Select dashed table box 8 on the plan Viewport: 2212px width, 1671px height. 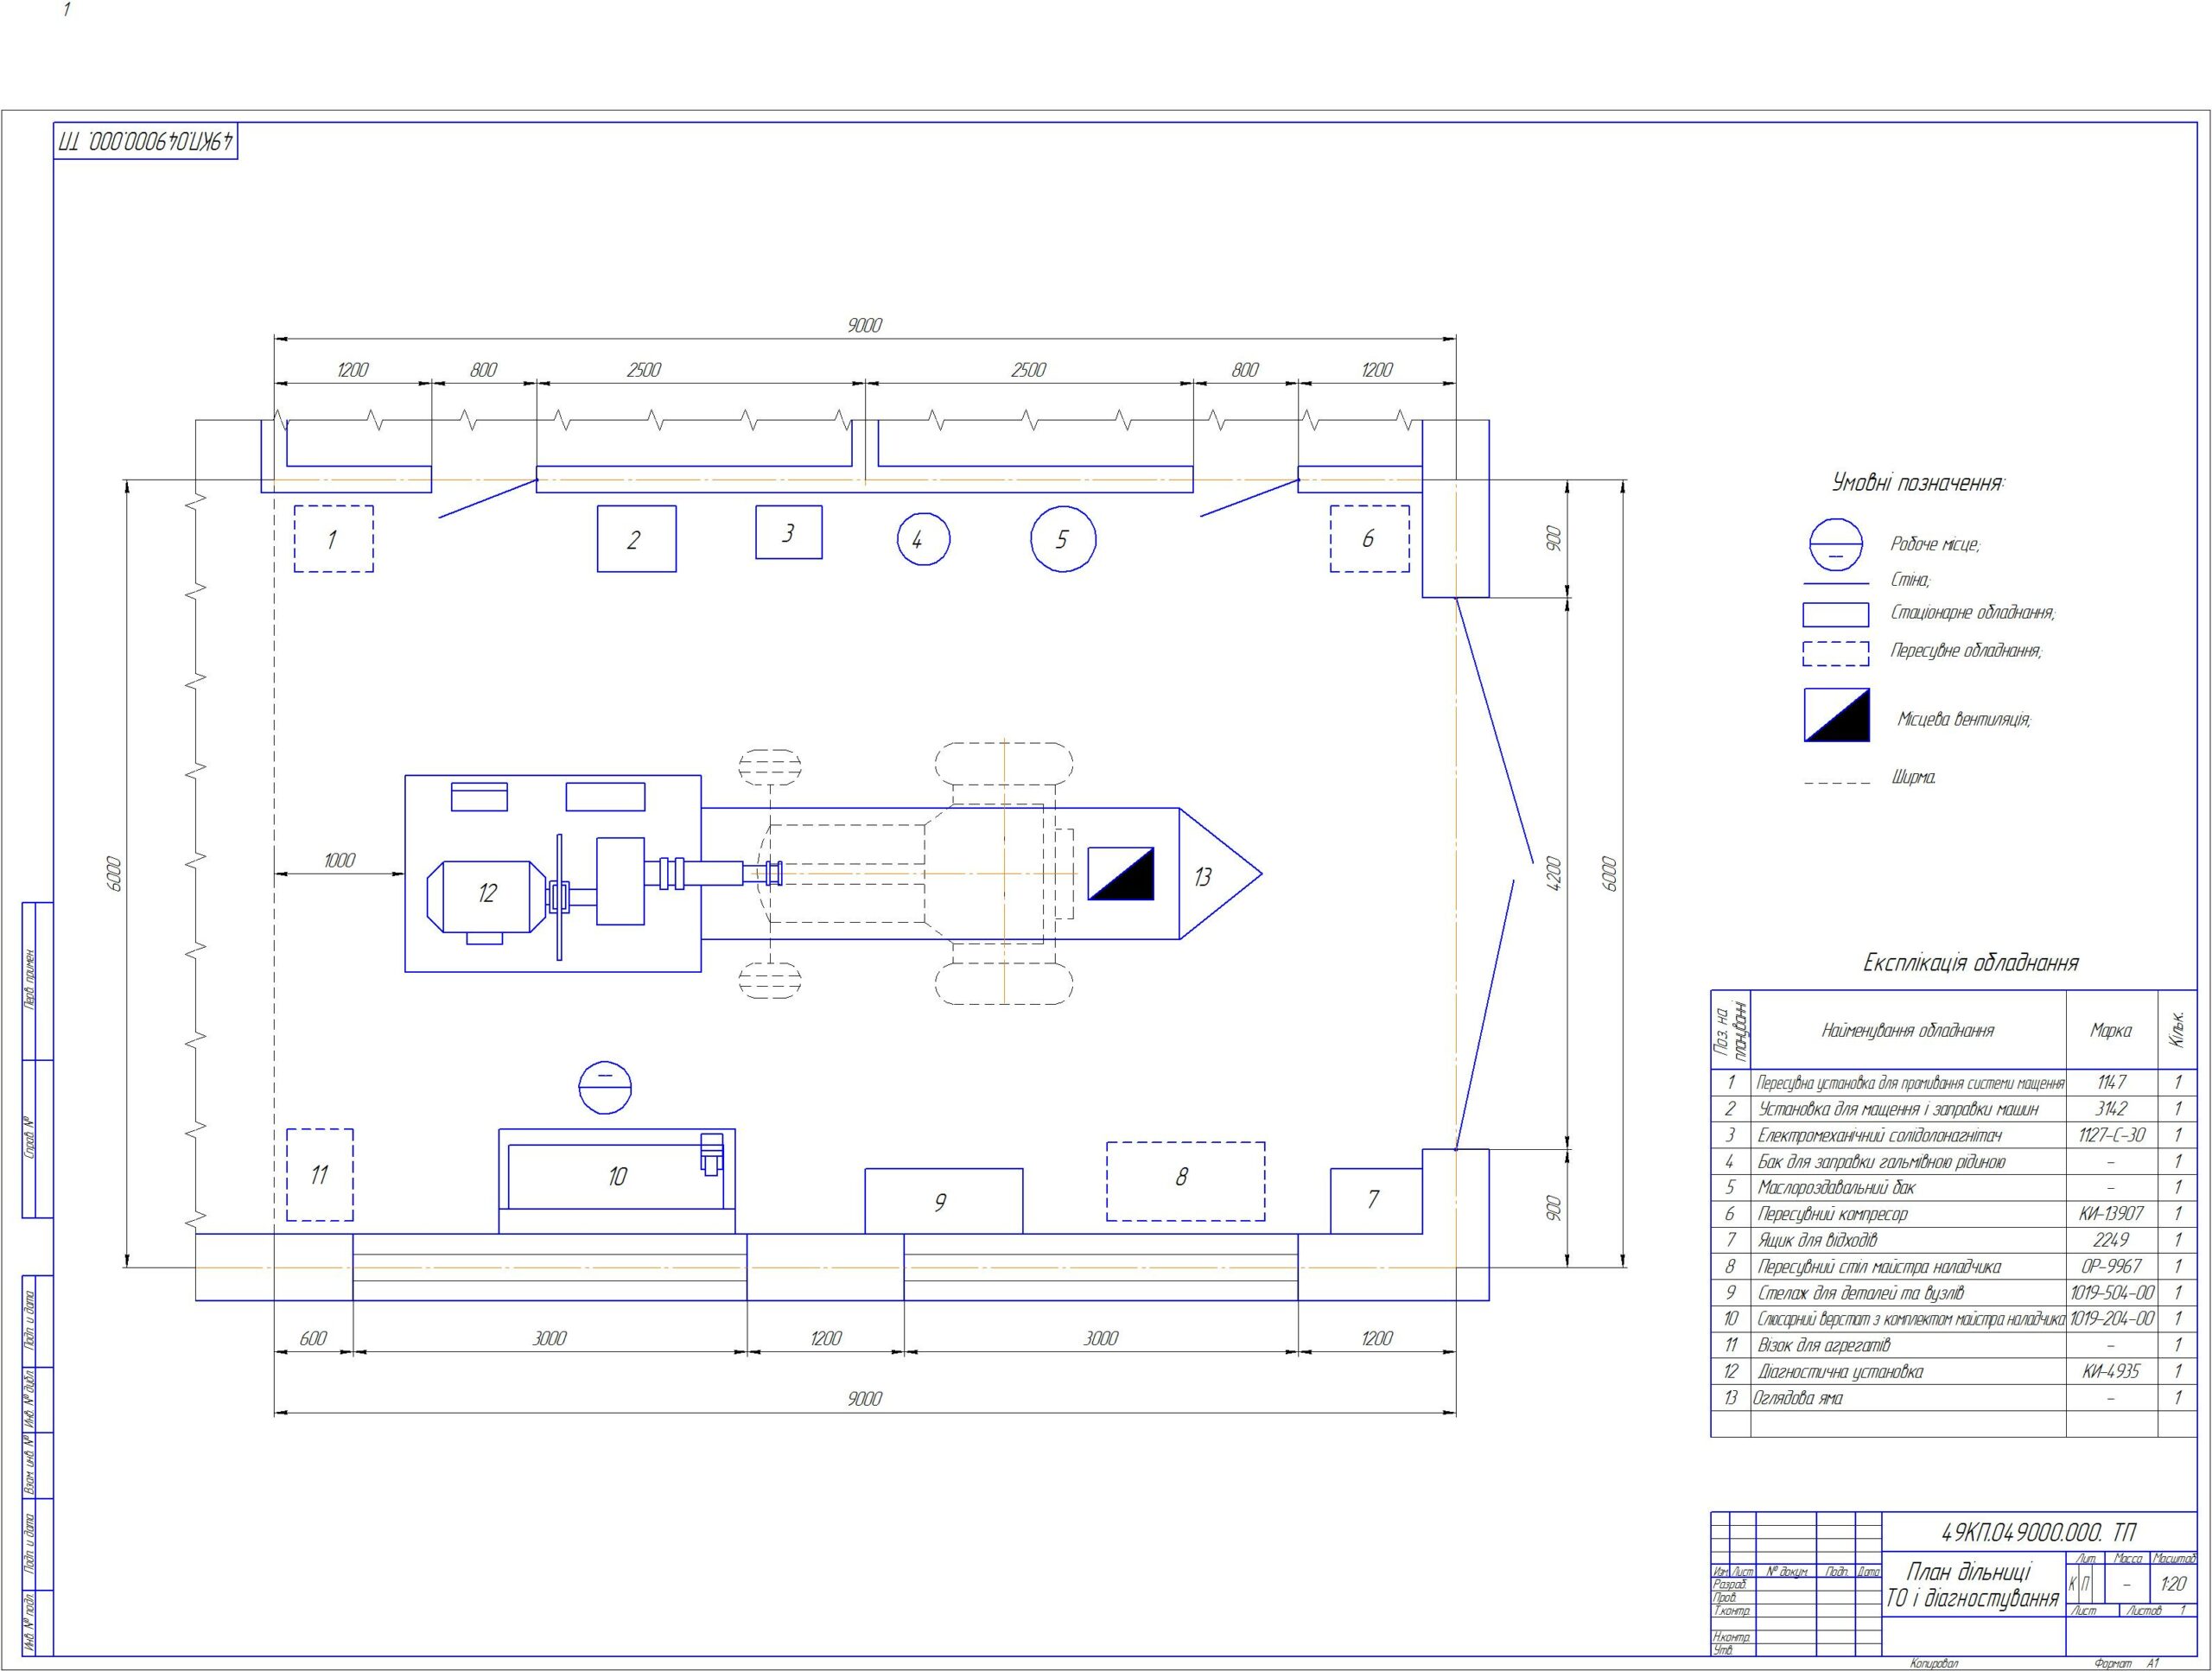(1185, 1181)
